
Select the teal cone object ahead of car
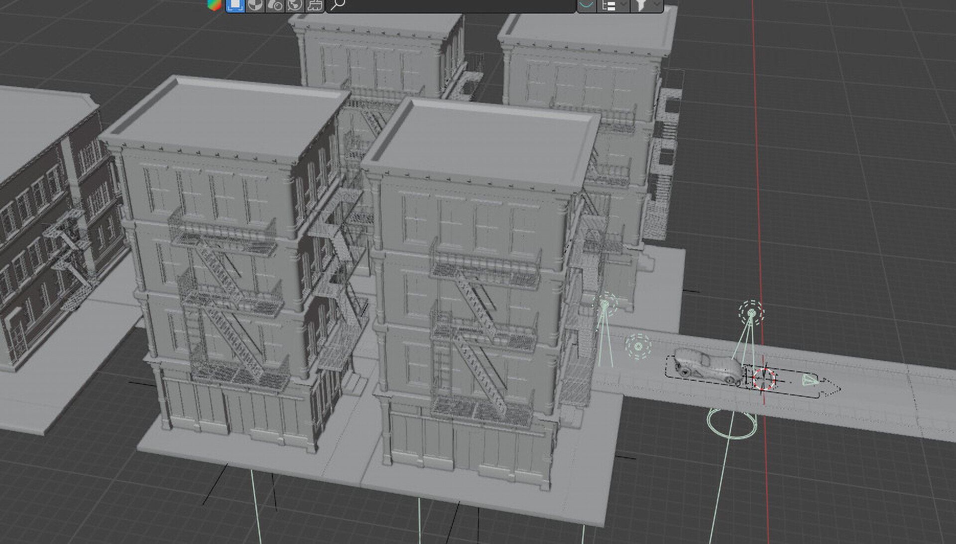(x=810, y=381)
